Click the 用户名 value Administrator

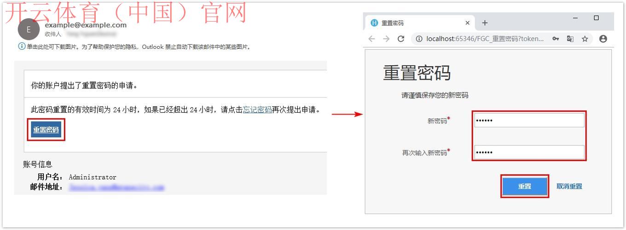tap(93, 177)
